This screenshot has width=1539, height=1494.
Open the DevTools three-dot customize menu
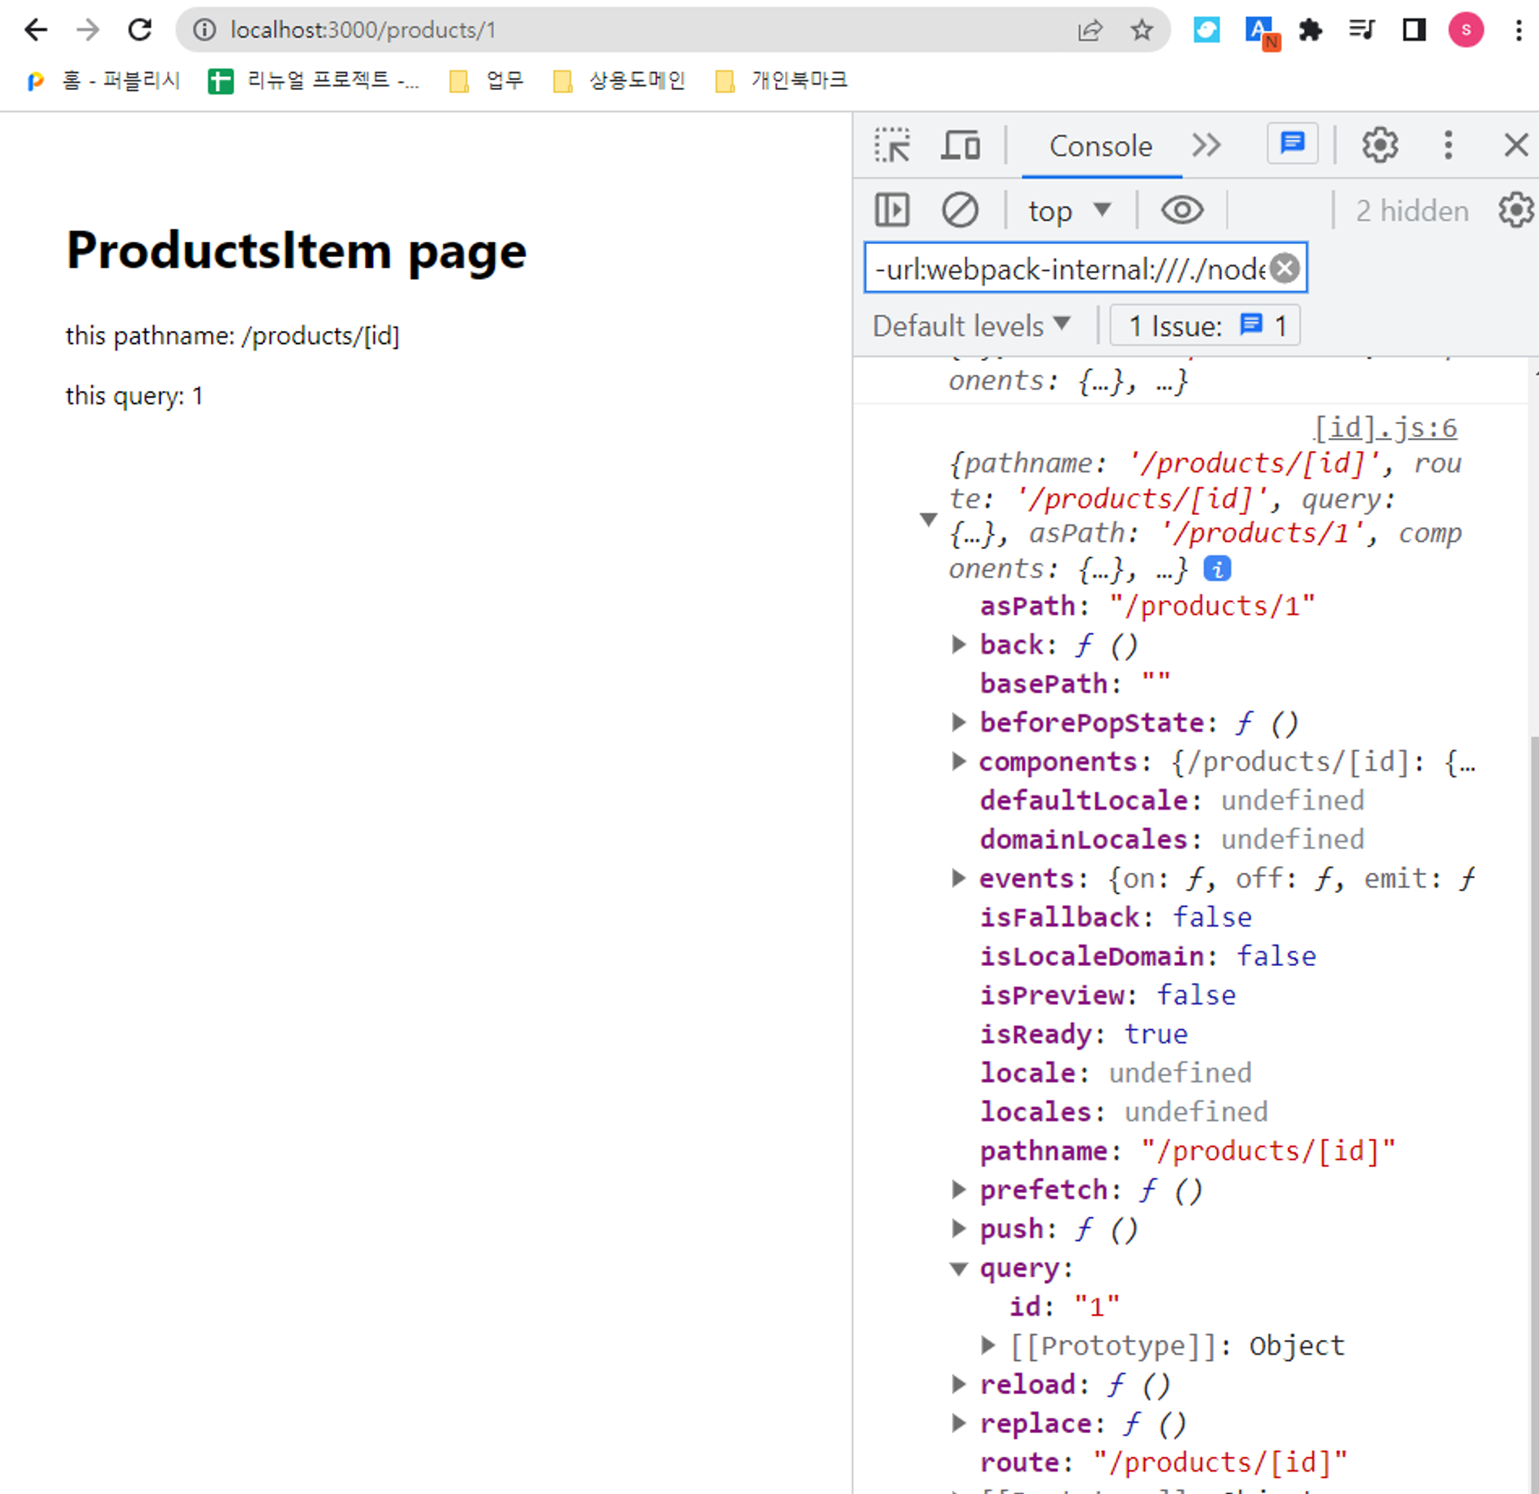point(1448,145)
